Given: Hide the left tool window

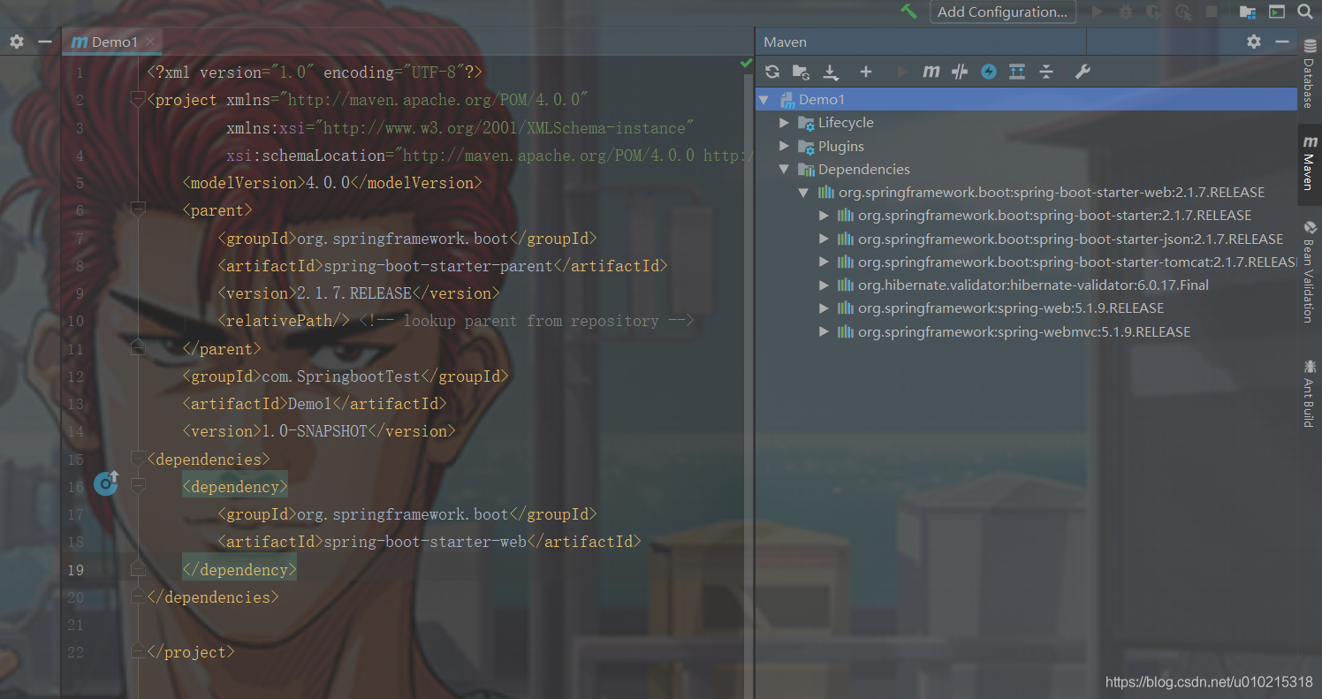Looking at the screenshot, I should tap(44, 42).
